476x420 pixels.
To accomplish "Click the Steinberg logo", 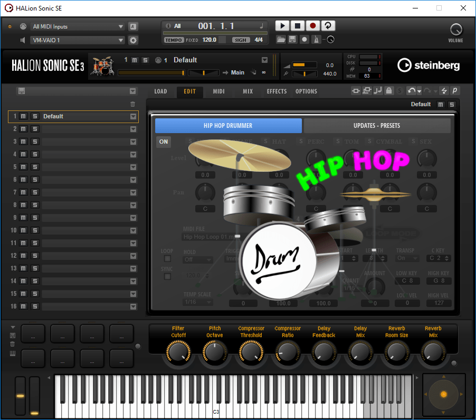I will point(428,66).
